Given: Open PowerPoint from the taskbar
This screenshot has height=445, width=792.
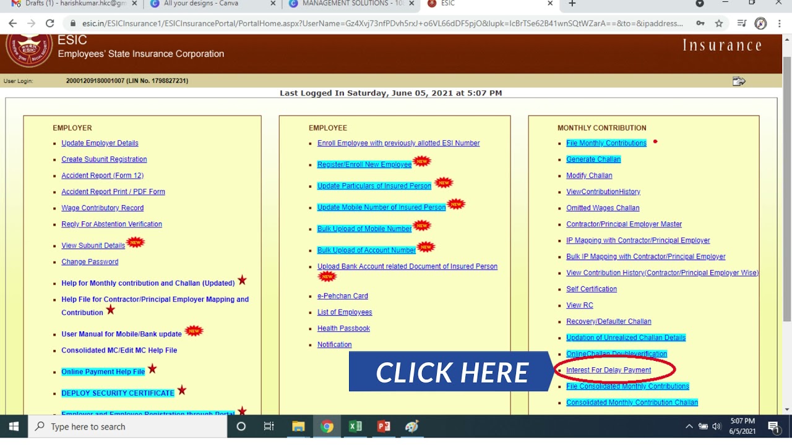Looking at the screenshot, I should [384, 426].
